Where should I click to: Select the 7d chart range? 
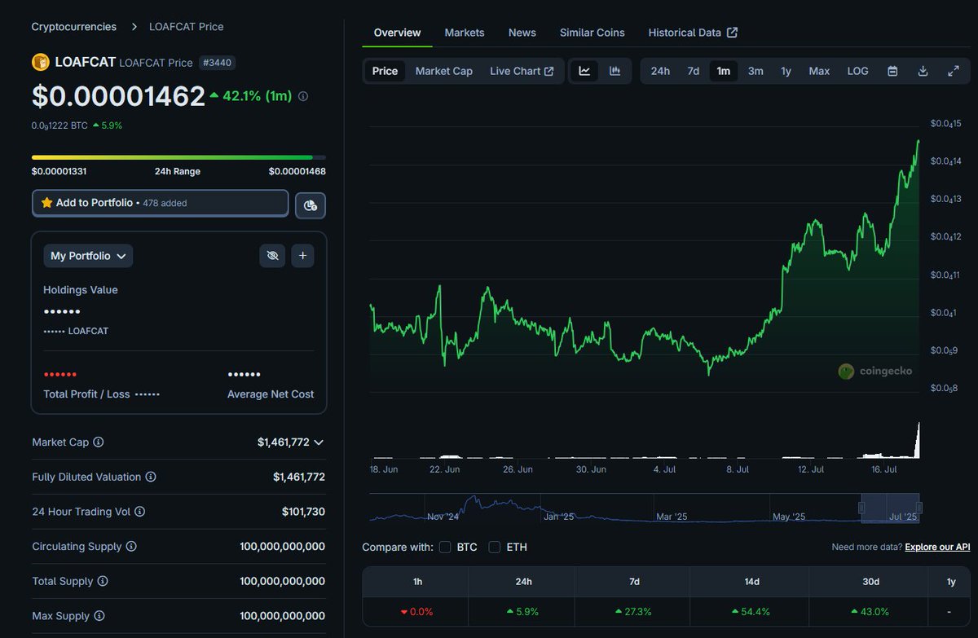pos(693,71)
